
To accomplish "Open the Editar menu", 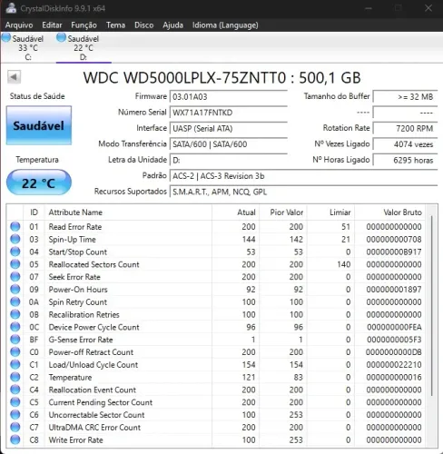I will point(52,25).
